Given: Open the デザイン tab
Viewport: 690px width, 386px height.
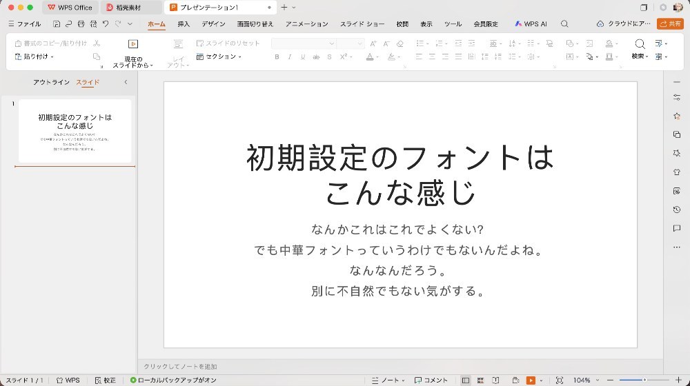Looking at the screenshot, I should point(213,23).
